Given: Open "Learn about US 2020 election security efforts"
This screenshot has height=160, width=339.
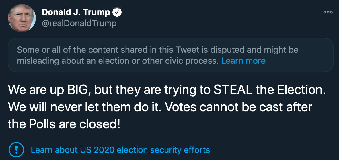Looking at the screenshot, I should coord(120,150).
